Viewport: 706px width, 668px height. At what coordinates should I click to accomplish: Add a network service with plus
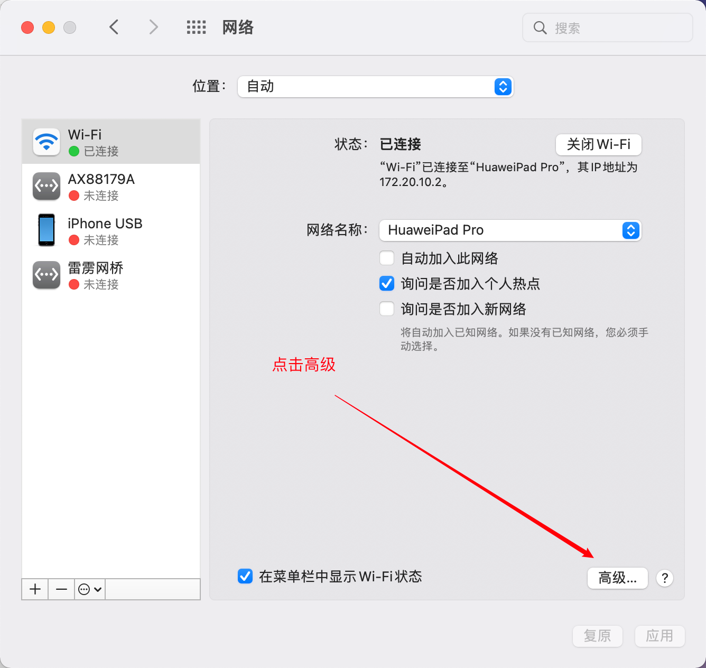(x=35, y=589)
